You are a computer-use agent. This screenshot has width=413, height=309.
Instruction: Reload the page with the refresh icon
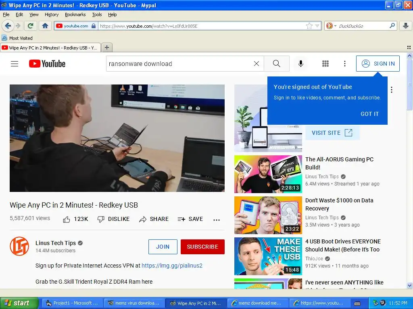[x=31, y=26]
